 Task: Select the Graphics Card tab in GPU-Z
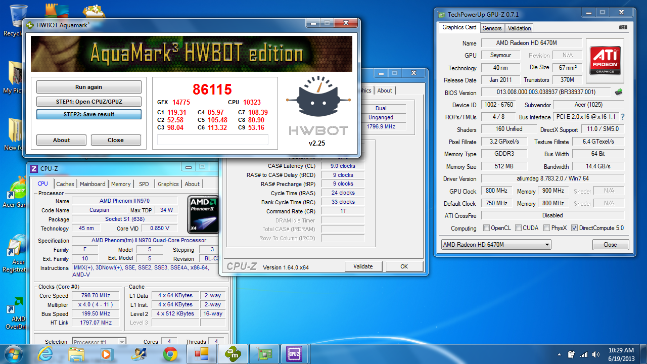[459, 27]
